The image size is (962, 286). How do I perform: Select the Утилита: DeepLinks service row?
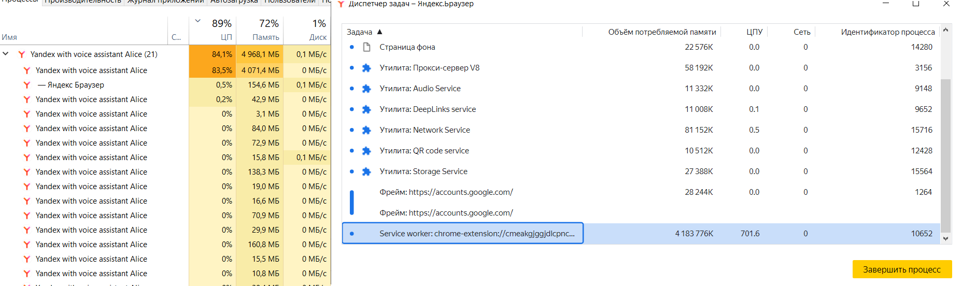pos(641,109)
